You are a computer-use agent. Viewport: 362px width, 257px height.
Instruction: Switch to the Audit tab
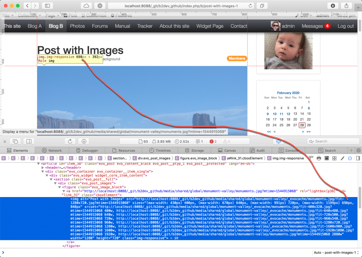[x=257, y=150]
